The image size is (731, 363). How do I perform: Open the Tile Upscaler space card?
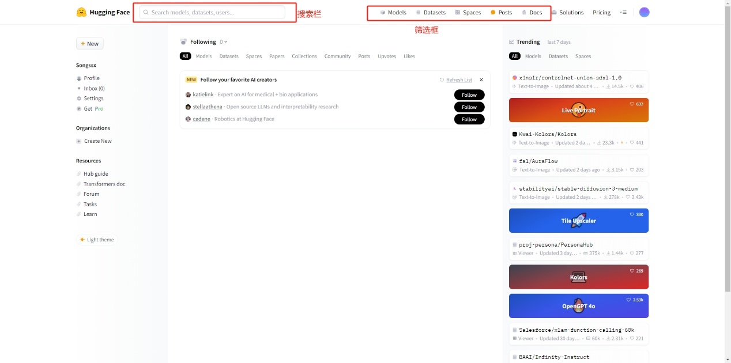(578, 221)
